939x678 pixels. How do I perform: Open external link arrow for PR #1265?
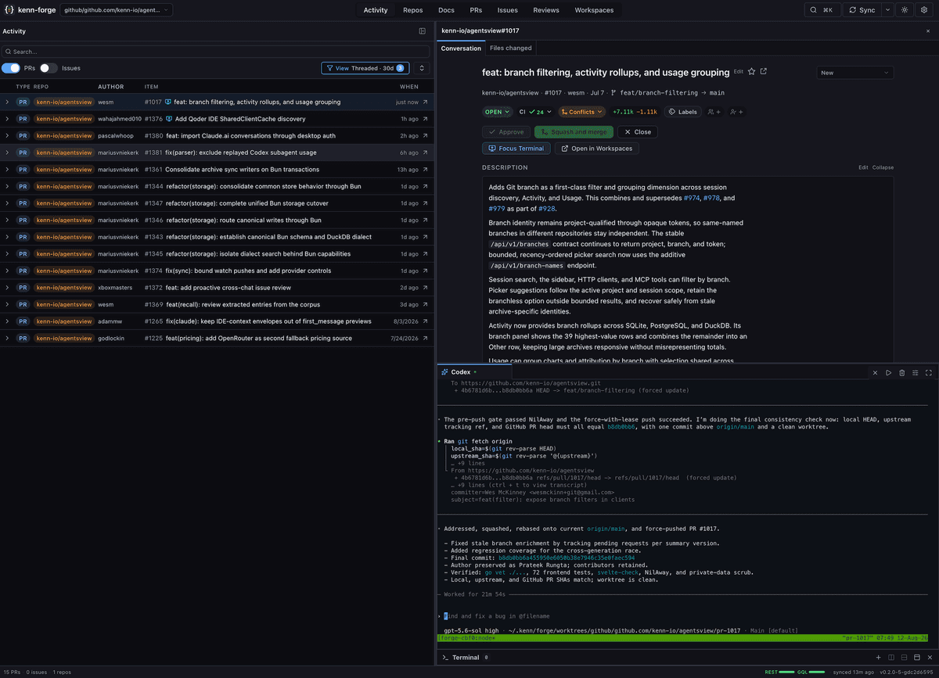coord(426,321)
